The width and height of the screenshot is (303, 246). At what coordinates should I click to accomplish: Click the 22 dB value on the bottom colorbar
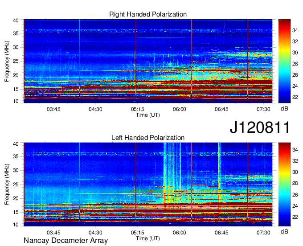pyautogui.click(x=295, y=217)
